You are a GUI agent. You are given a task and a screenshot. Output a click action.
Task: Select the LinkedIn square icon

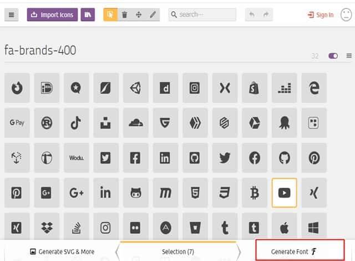[x=165, y=158]
